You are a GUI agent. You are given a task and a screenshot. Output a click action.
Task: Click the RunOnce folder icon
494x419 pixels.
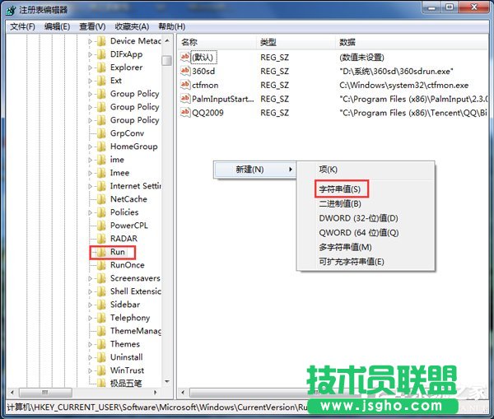101,265
